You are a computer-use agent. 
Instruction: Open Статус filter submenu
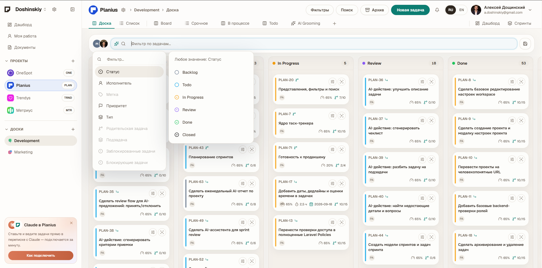tap(129, 72)
